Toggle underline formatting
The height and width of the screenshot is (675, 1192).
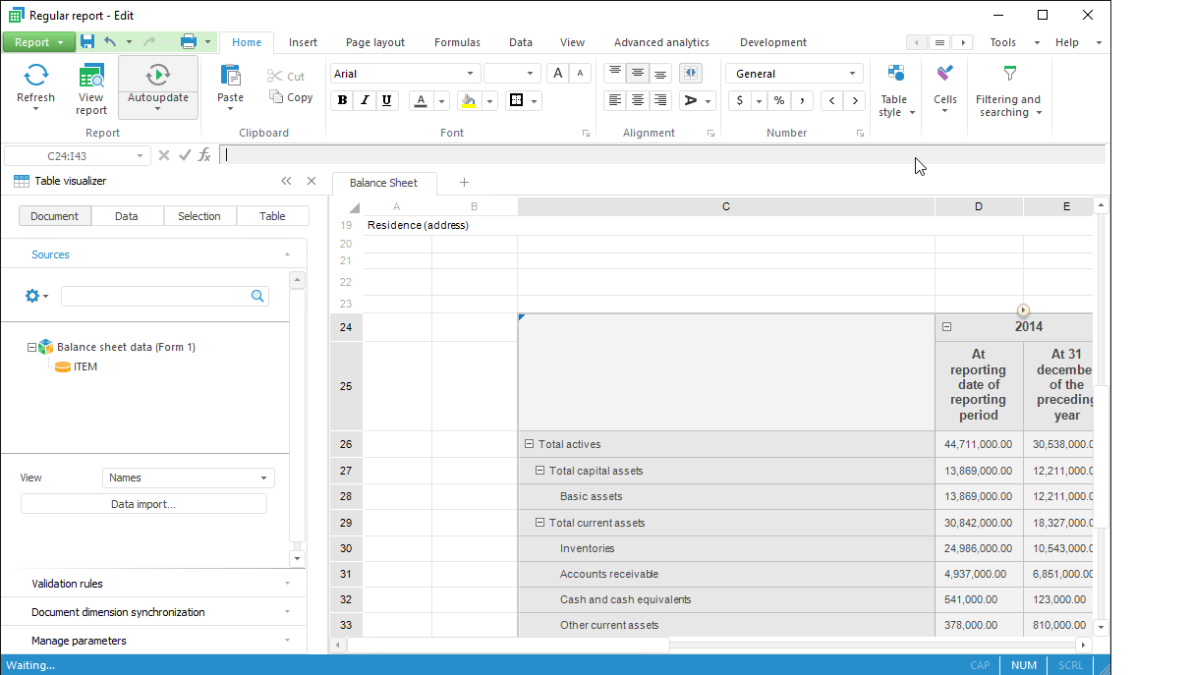[x=387, y=100]
